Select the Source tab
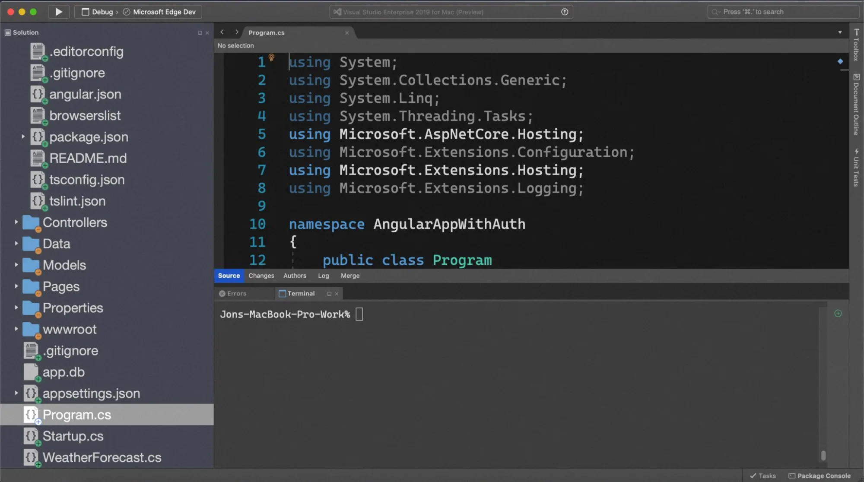This screenshot has height=482, width=864. (x=229, y=276)
